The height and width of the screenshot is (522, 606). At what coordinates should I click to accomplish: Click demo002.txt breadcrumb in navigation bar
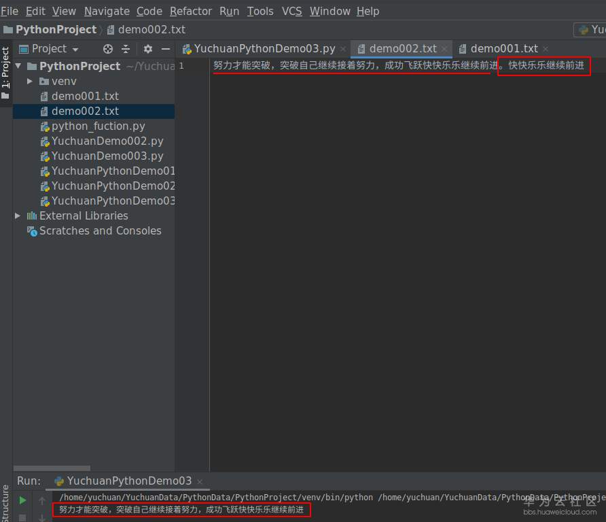click(146, 30)
